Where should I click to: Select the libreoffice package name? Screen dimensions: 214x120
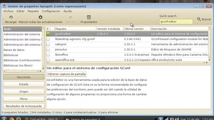(62, 55)
